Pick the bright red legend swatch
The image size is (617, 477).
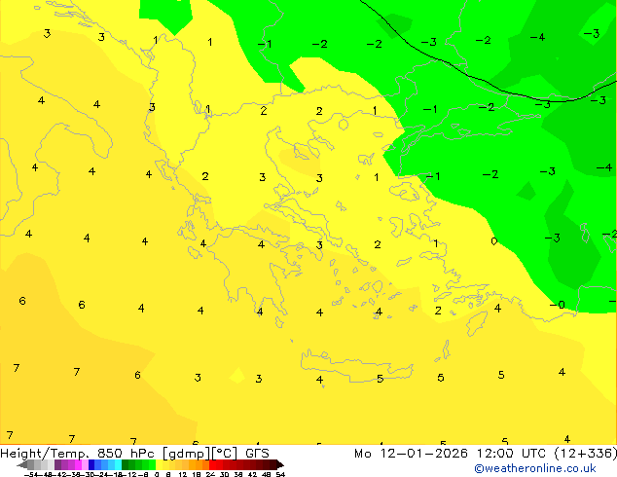(x=212, y=464)
